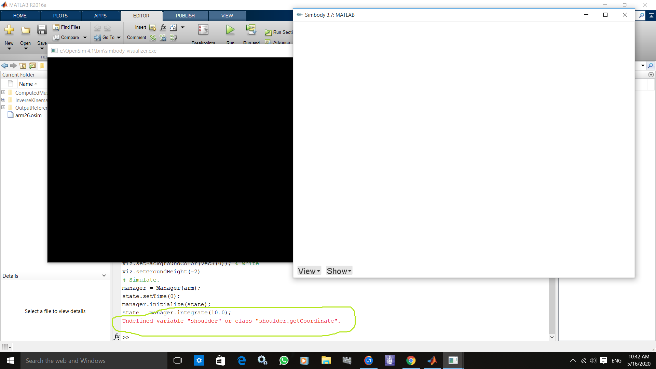
Task: Click in the command prompt line
Action: pyautogui.click(x=335, y=337)
